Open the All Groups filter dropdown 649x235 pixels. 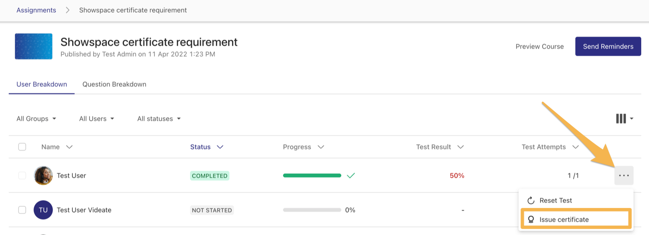(x=36, y=119)
